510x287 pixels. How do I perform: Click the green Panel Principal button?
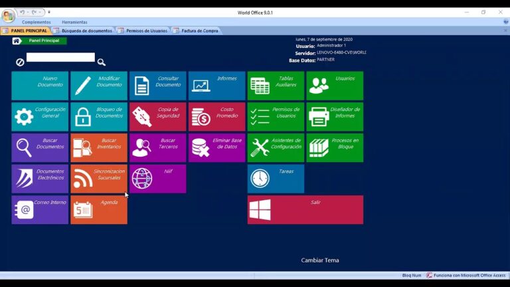(44, 41)
